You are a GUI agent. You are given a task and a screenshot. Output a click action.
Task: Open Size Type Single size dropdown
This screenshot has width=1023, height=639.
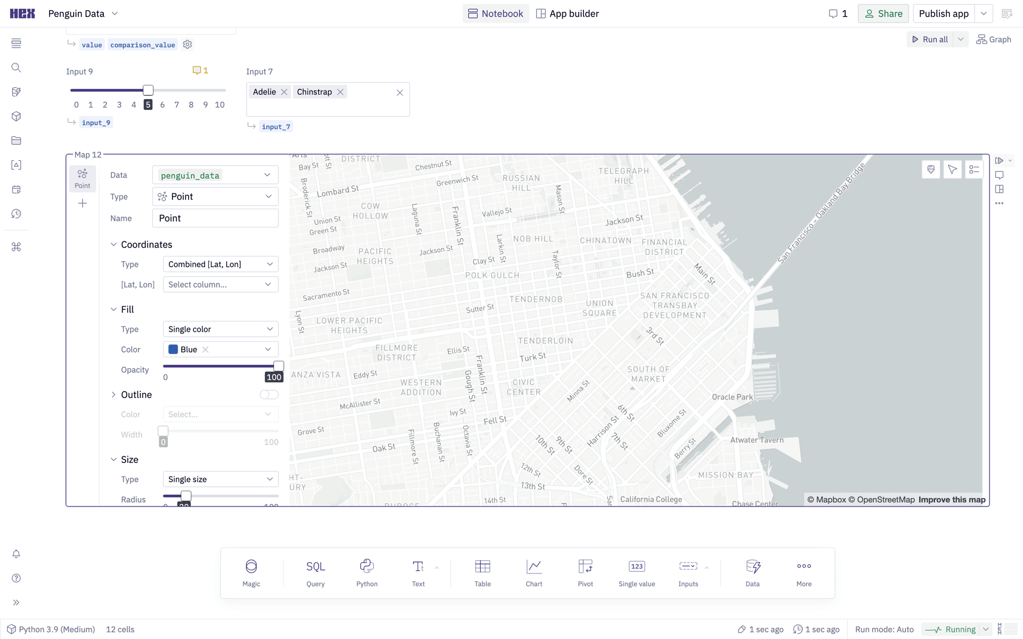coord(221,479)
